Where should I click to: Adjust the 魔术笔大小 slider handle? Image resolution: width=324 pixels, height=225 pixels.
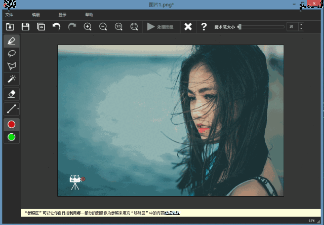pos(239,27)
